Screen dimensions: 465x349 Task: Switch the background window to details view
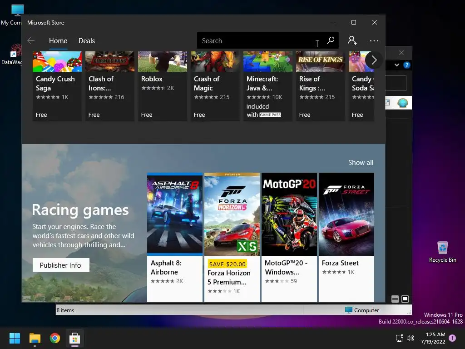pos(395,299)
